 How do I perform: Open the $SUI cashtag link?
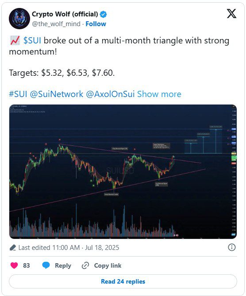pos(32,41)
